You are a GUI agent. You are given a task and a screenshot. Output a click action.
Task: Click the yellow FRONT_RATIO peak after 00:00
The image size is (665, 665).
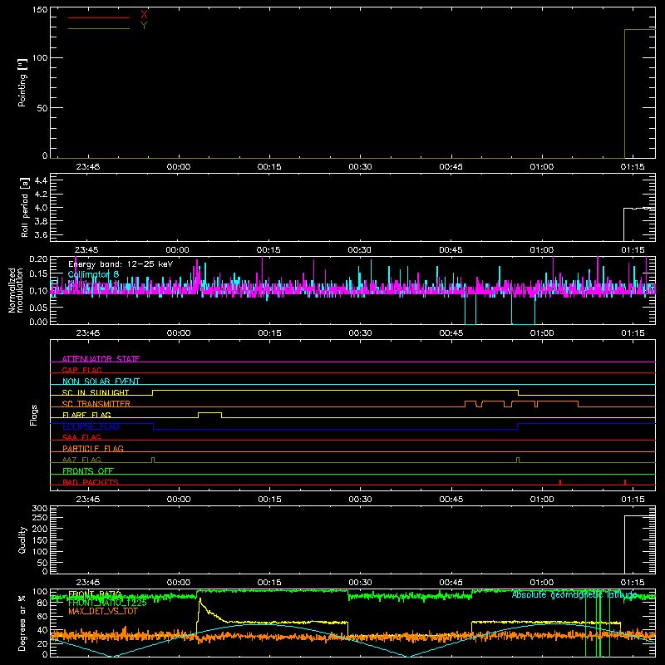[199, 600]
